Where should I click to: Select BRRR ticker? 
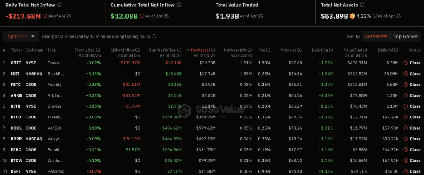click(x=16, y=139)
